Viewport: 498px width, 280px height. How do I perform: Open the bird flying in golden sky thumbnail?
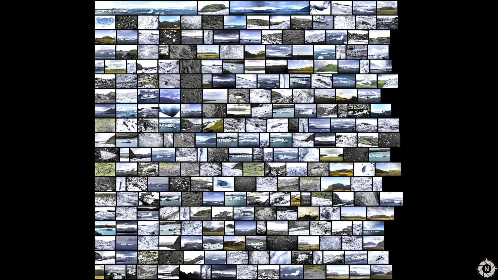[308, 213]
